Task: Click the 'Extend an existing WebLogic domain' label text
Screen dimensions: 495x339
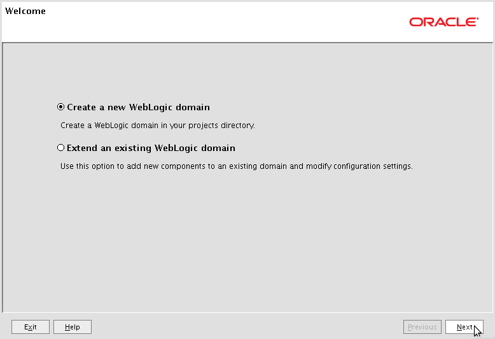Action: point(151,148)
